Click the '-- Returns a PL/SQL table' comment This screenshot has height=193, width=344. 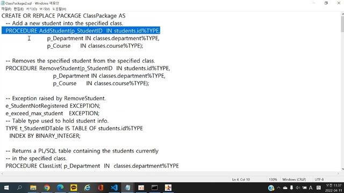[x=82, y=151]
